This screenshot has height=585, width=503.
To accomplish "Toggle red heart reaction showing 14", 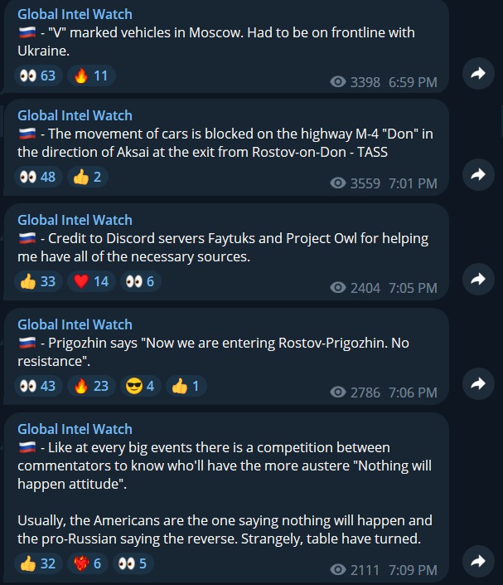I will [91, 281].
